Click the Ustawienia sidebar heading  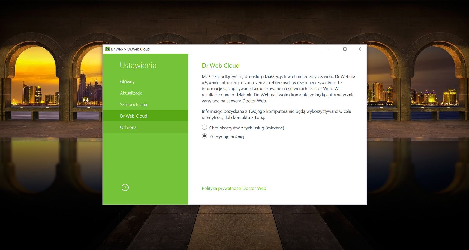[x=138, y=66]
